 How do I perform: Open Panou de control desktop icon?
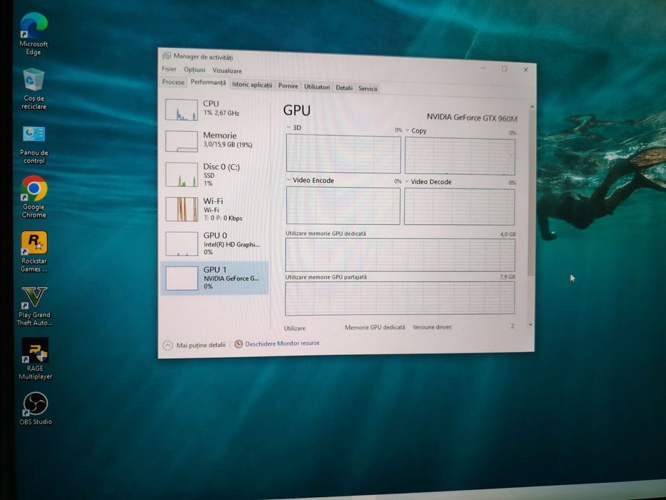coord(34,144)
